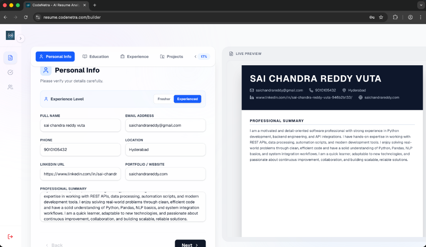Screen dimensions: 426x247
Task: Click the 17% progress indicator
Action: 204,56
